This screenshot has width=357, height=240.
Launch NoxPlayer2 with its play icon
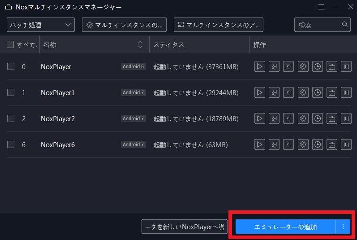259,118
